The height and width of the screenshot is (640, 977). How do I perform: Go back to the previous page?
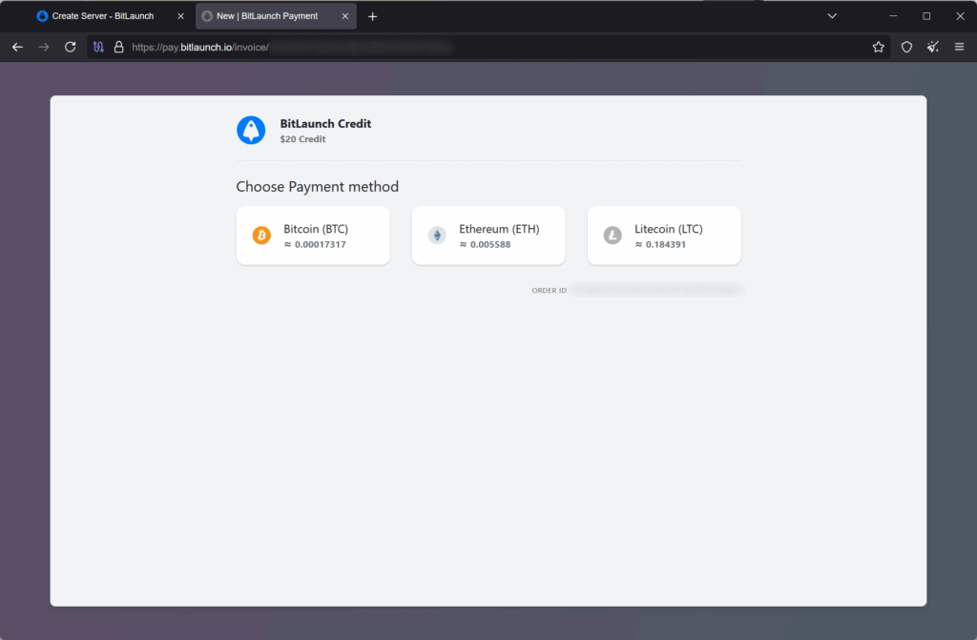[x=17, y=47]
